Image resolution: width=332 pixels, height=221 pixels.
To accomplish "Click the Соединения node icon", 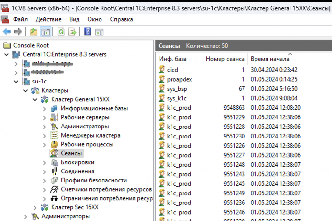I will click(x=54, y=171).
